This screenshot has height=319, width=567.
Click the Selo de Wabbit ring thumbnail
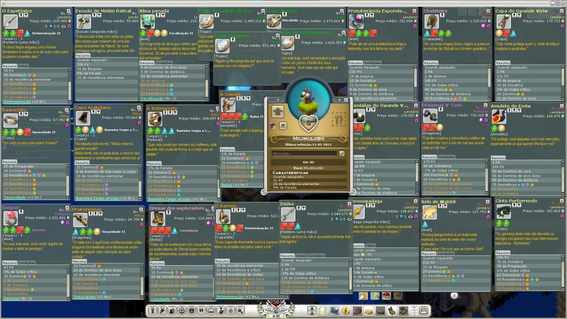(430, 213)
